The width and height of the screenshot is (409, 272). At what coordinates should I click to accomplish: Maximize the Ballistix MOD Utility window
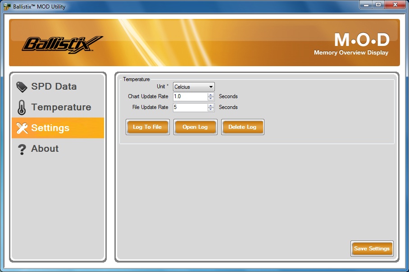coord(378,5)
